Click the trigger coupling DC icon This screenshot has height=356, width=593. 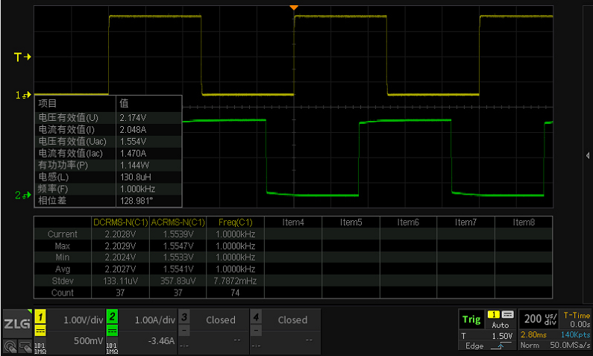pos(507,315)
